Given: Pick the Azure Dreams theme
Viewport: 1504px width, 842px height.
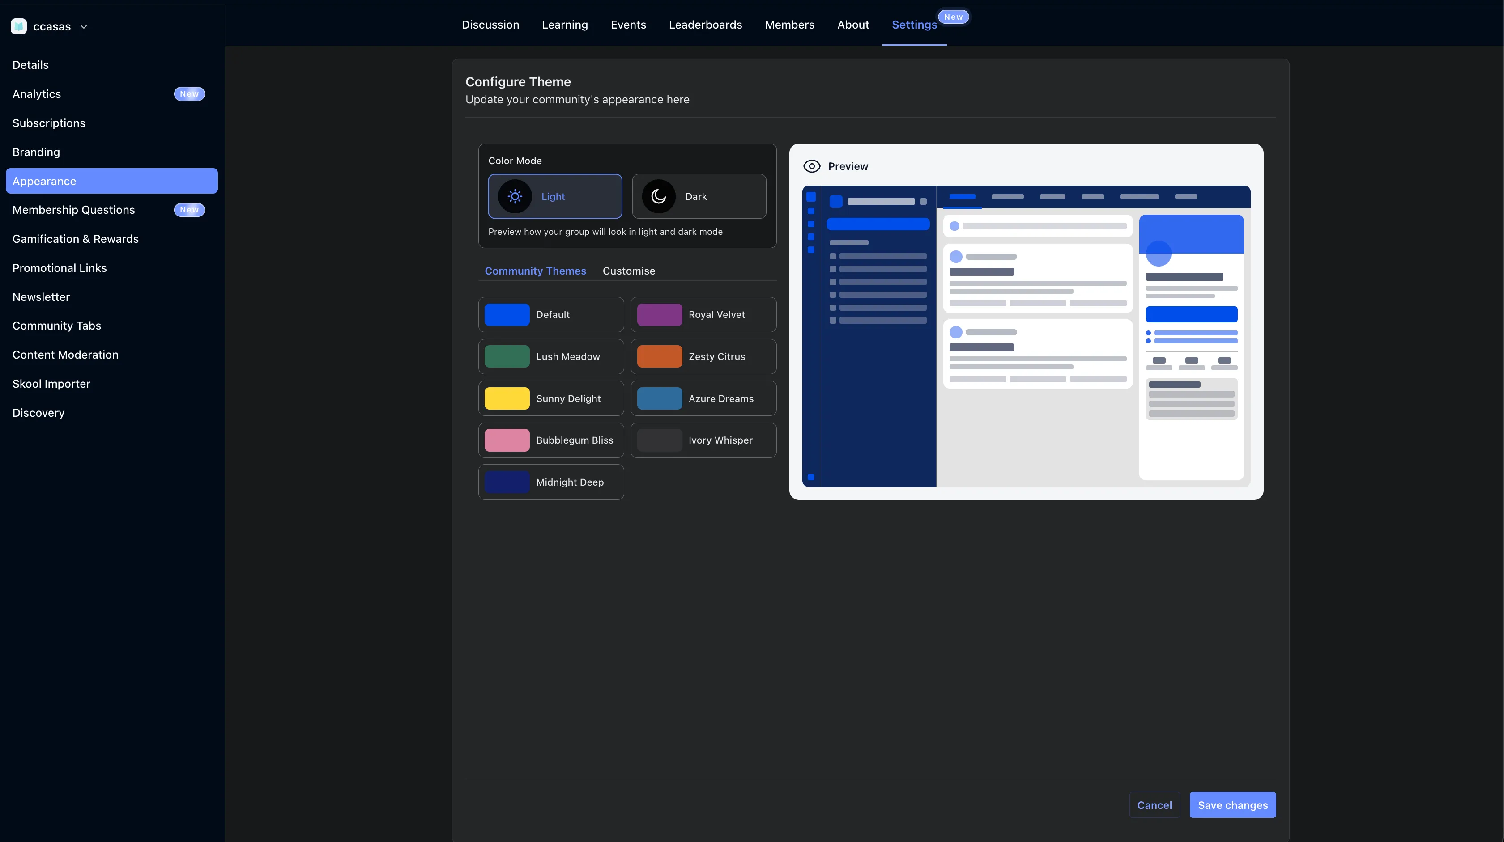Looking at the screenshot, I should click(703, 398).
